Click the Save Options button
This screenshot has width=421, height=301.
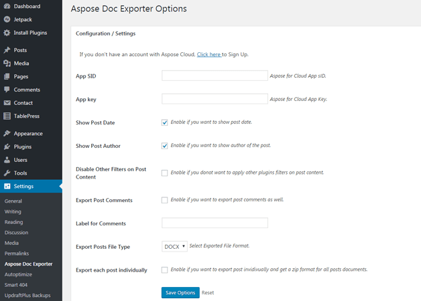coord(180,293)
